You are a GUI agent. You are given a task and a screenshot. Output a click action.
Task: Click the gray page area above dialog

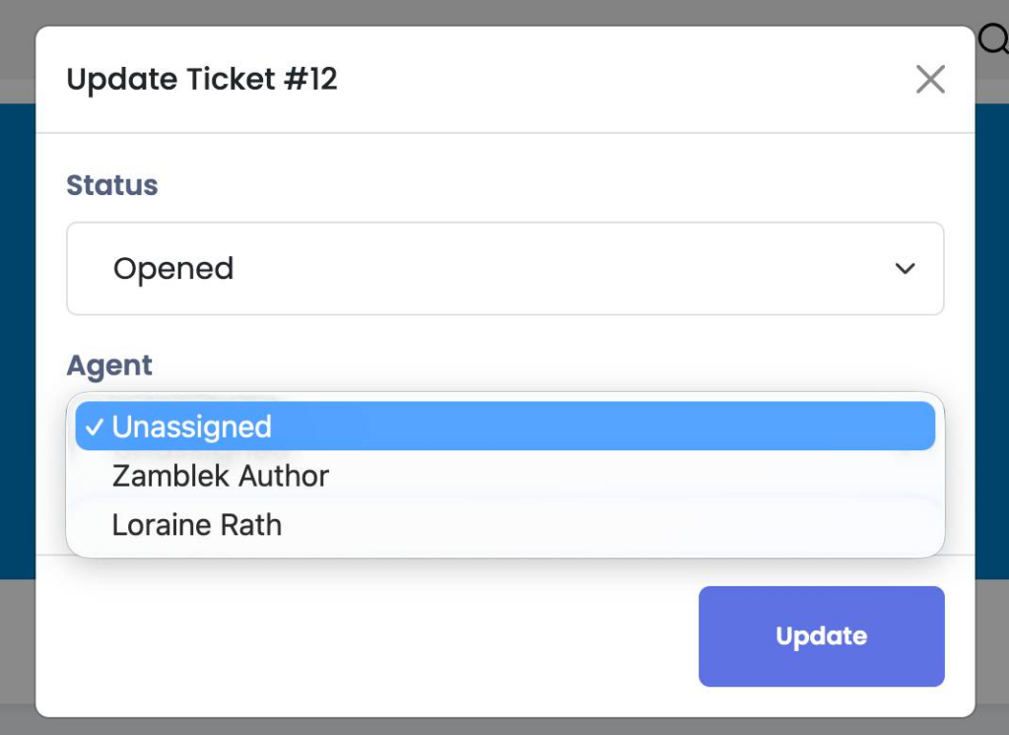tap(493, 12)
